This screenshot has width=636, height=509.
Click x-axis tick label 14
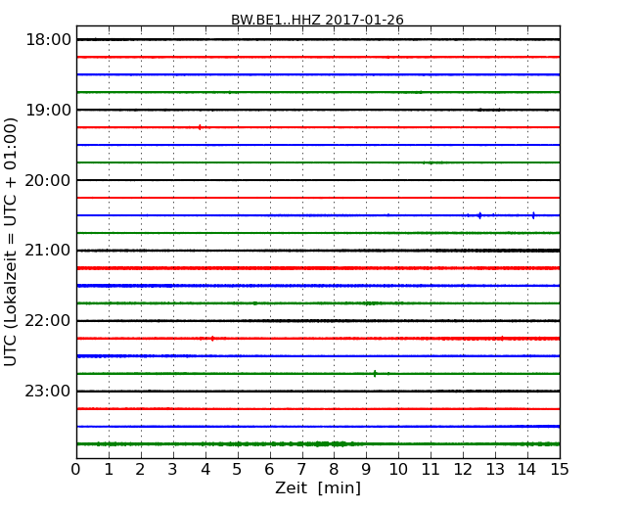pos(527,470)
